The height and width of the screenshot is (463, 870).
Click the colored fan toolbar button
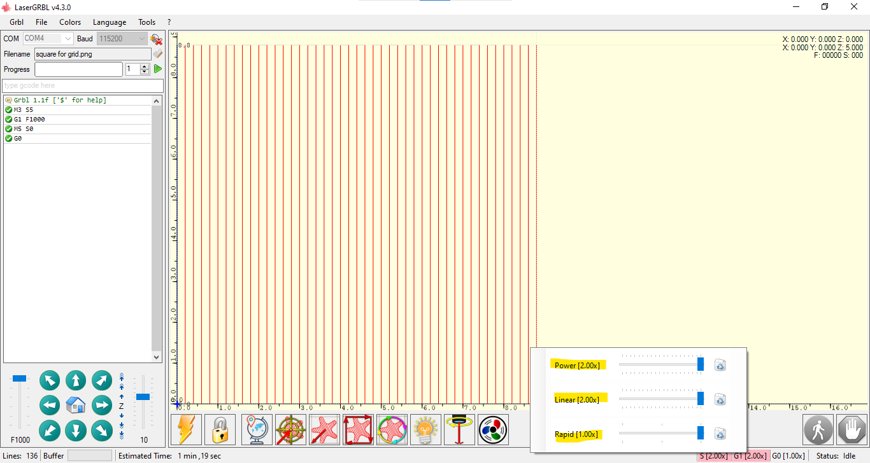(494, 430)
